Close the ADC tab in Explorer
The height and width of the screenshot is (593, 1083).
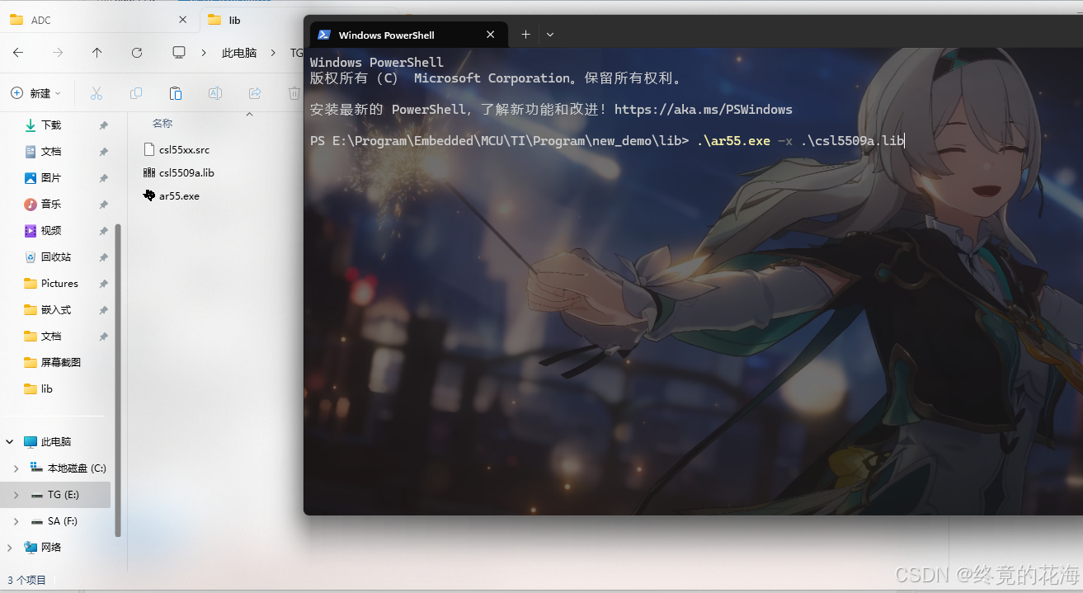[182, 20]
